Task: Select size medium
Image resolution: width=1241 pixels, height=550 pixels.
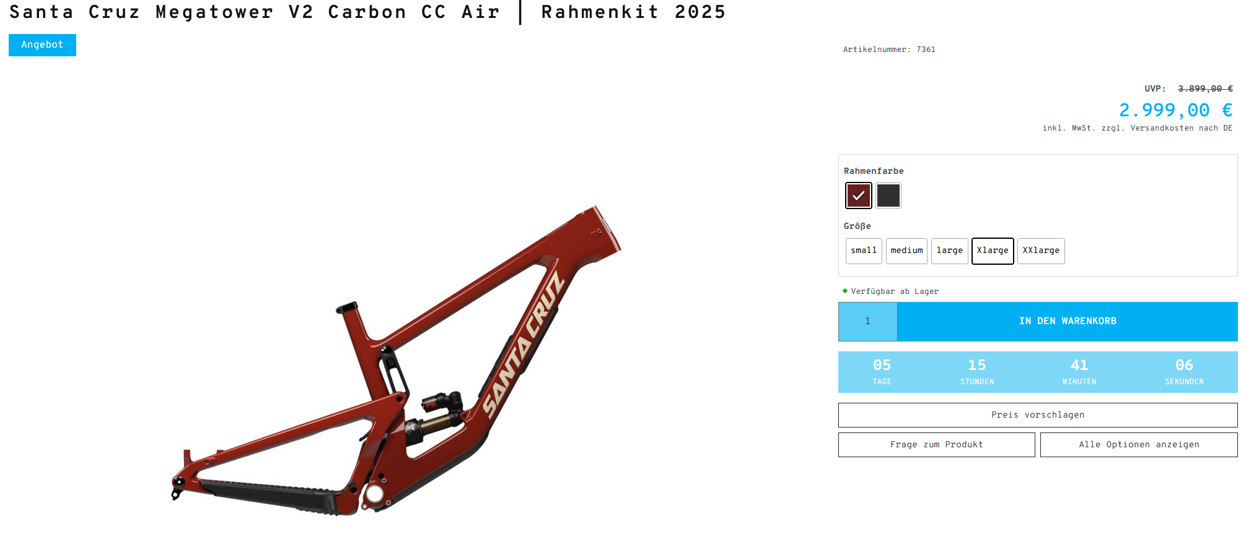Action: [x=906, y=251]
